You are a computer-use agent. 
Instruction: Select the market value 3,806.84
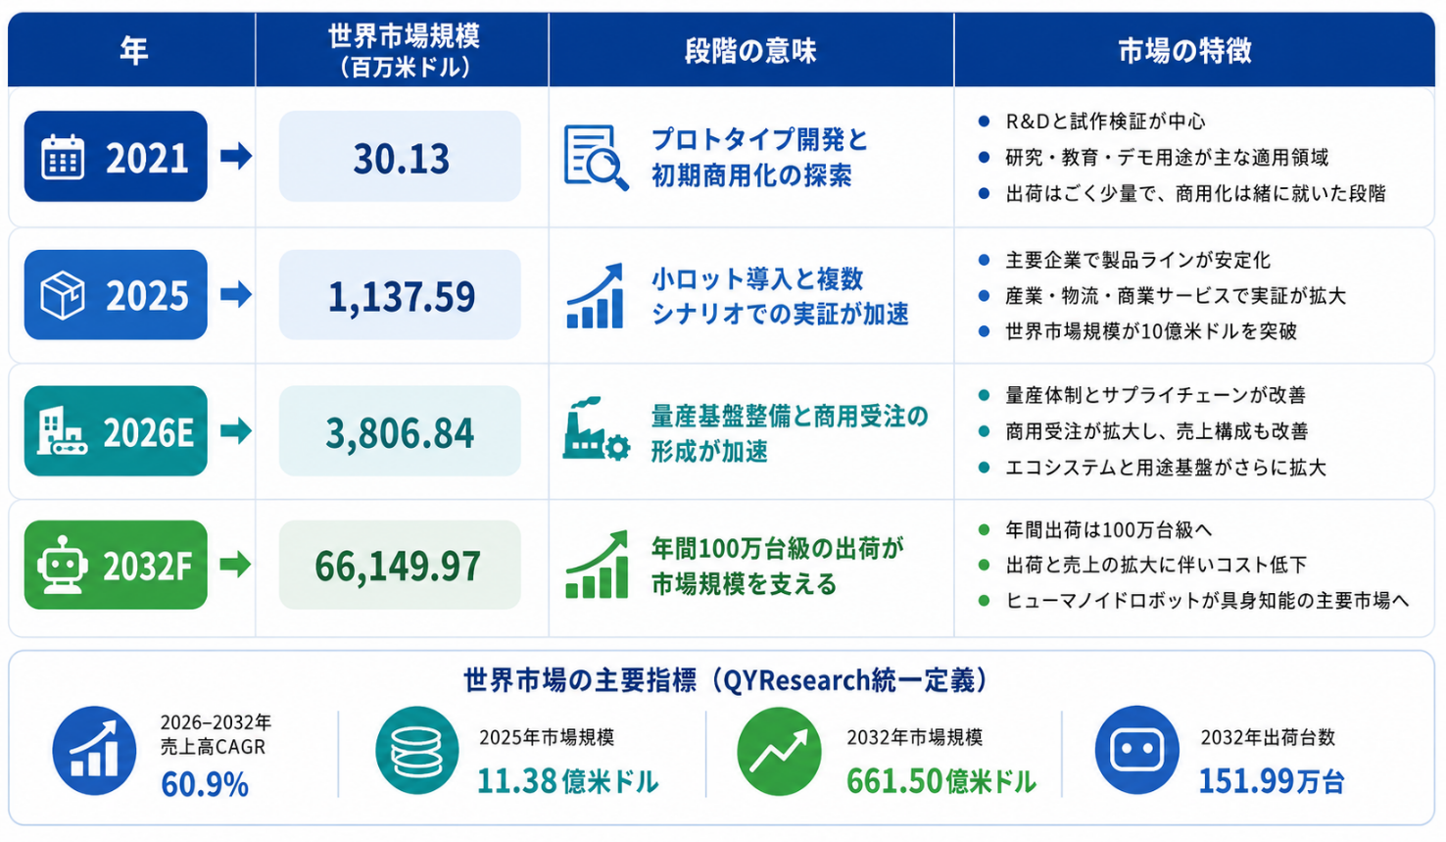click(400, 432)
